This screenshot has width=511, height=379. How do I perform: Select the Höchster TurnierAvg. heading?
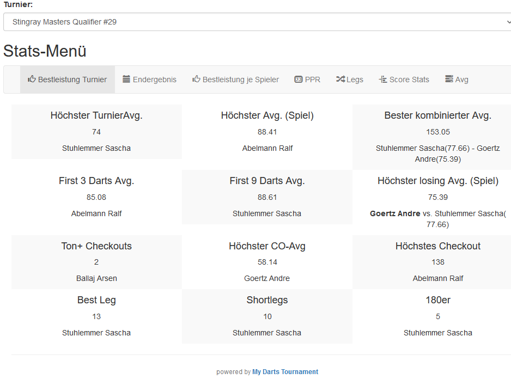[96, 115]
